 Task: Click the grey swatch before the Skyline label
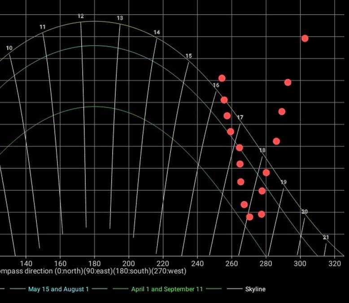tap(233, 289)
